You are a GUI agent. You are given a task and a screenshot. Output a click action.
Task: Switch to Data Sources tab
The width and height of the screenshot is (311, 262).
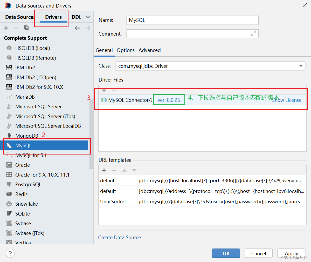(20, 17)
